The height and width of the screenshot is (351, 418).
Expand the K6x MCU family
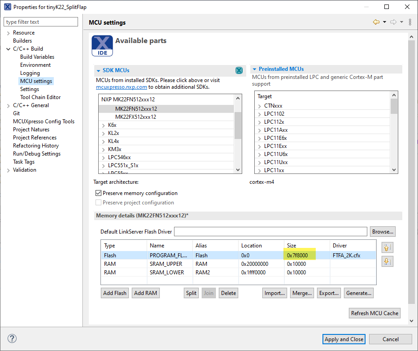click(x=104, y=125)
